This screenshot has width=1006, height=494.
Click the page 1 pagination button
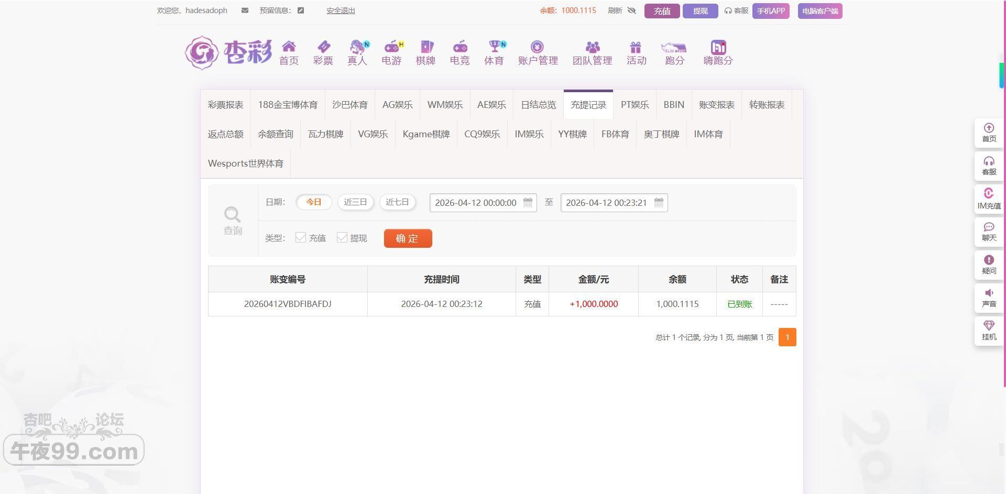(x=787, y=337)
